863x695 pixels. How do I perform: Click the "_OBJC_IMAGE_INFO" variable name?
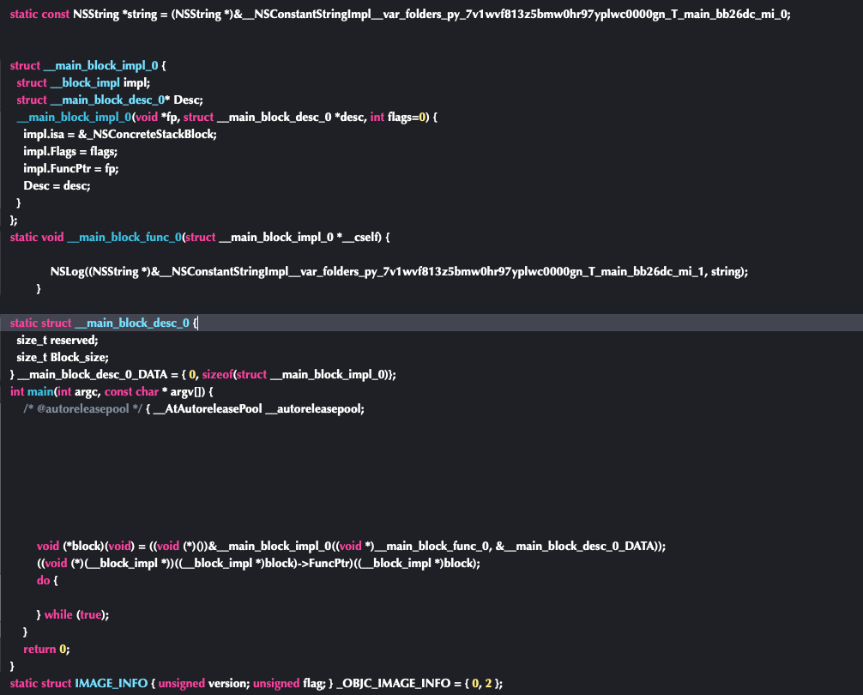(393, 684)
